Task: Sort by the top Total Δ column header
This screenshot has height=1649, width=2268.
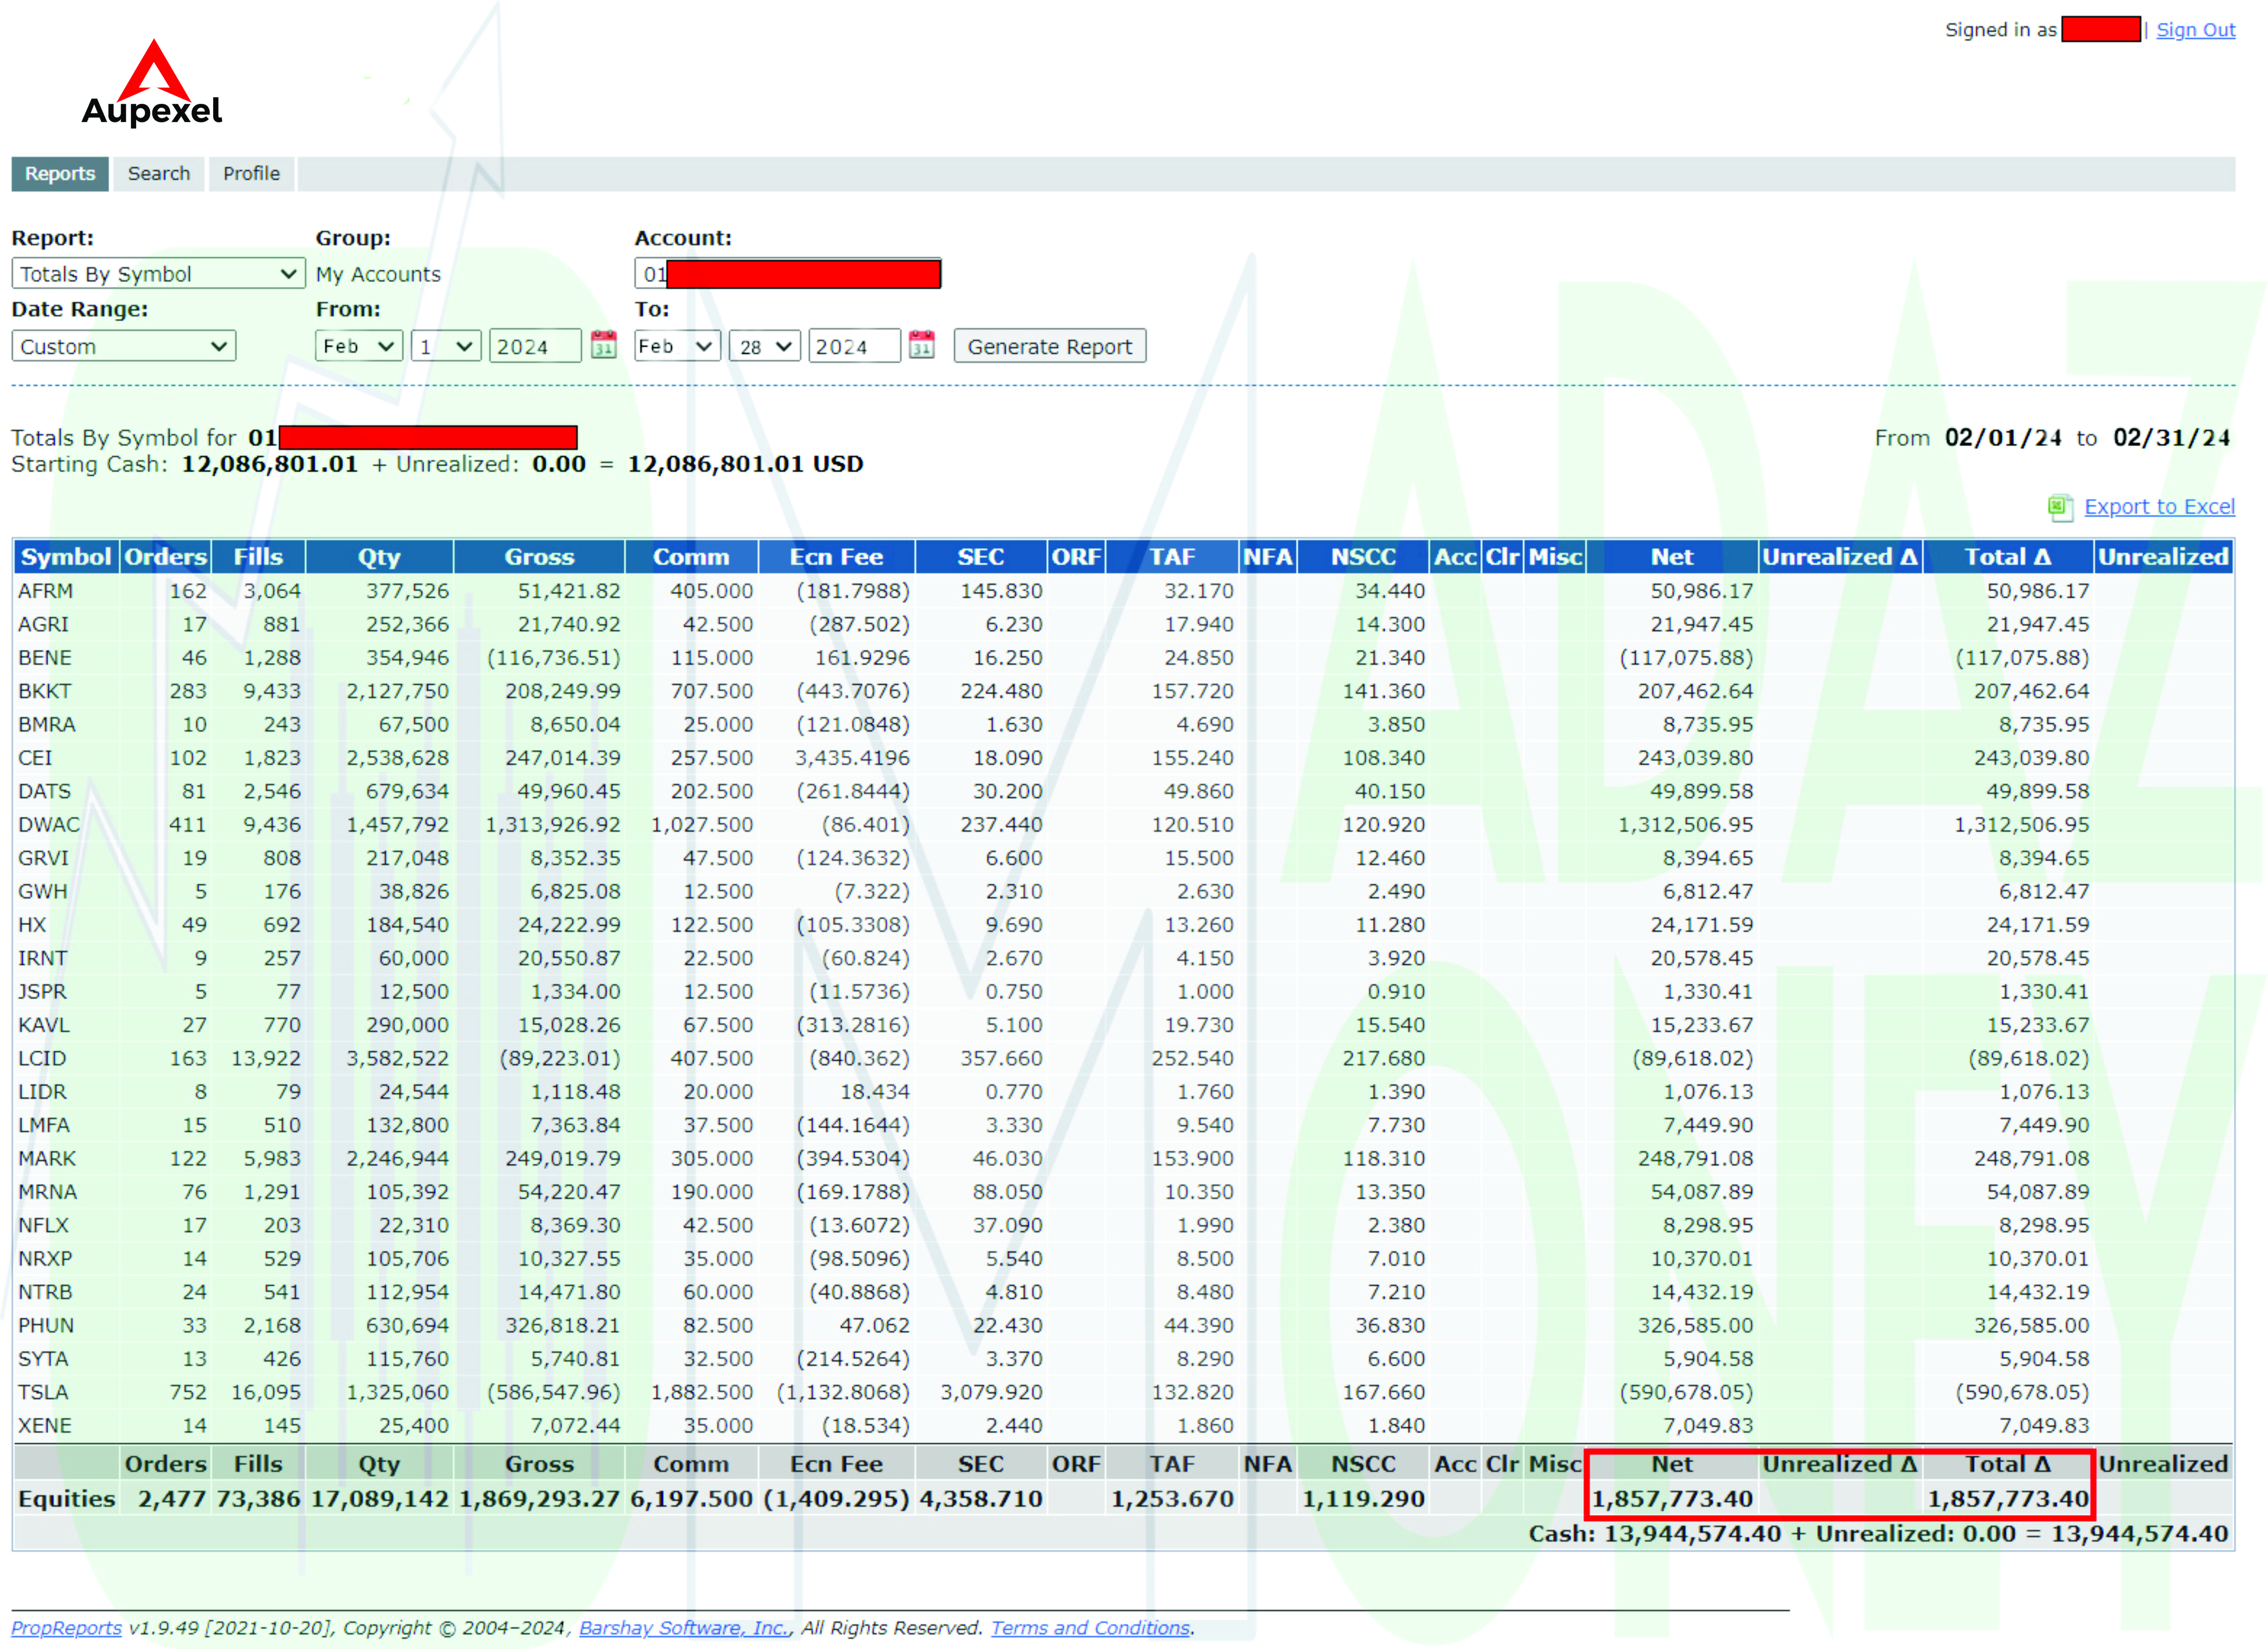Action: [x=2008, y=557]
